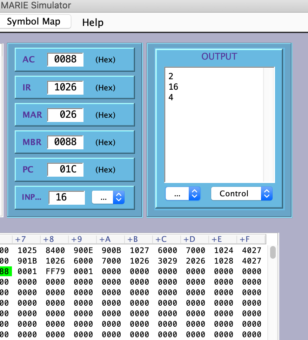Select the PC register field showing 01C
Viewport: 308px width, 340px height.
click(65, 169)
